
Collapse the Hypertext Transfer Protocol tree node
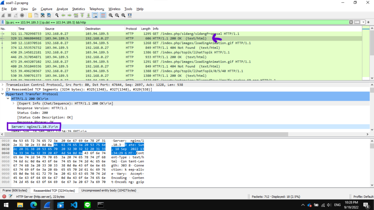coord(3,94)
